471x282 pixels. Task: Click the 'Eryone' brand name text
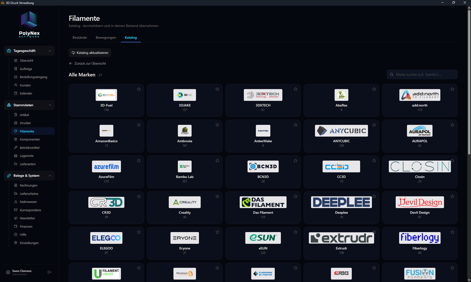pos(185,249)
